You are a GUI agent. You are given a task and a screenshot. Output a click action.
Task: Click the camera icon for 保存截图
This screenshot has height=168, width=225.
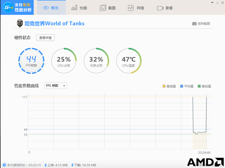point(194,24)
